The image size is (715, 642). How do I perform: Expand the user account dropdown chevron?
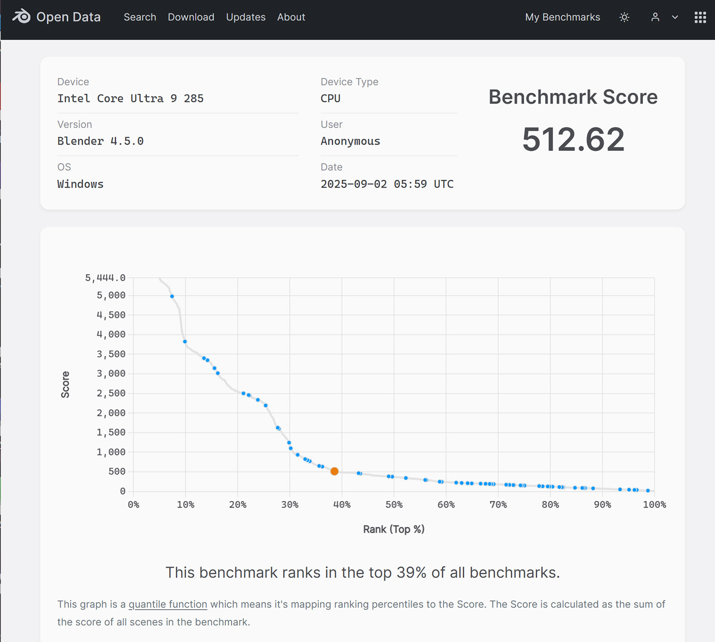click(675, 17)
